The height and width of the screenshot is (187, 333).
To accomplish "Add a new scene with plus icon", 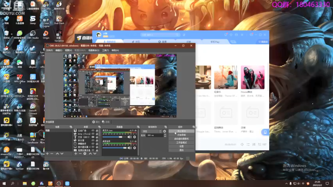I will [47, 153].
